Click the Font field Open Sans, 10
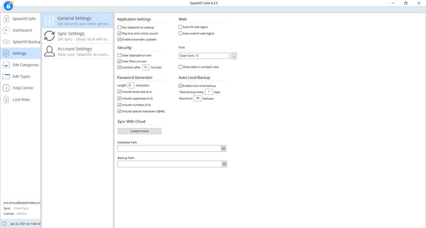Image resolution: width=426 pixels, height=228 pixels. pos(204,56)
